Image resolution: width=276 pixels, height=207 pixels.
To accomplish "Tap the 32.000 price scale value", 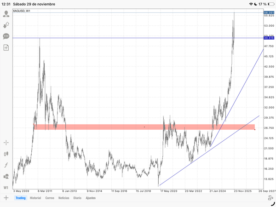I will tap(269, 108).
